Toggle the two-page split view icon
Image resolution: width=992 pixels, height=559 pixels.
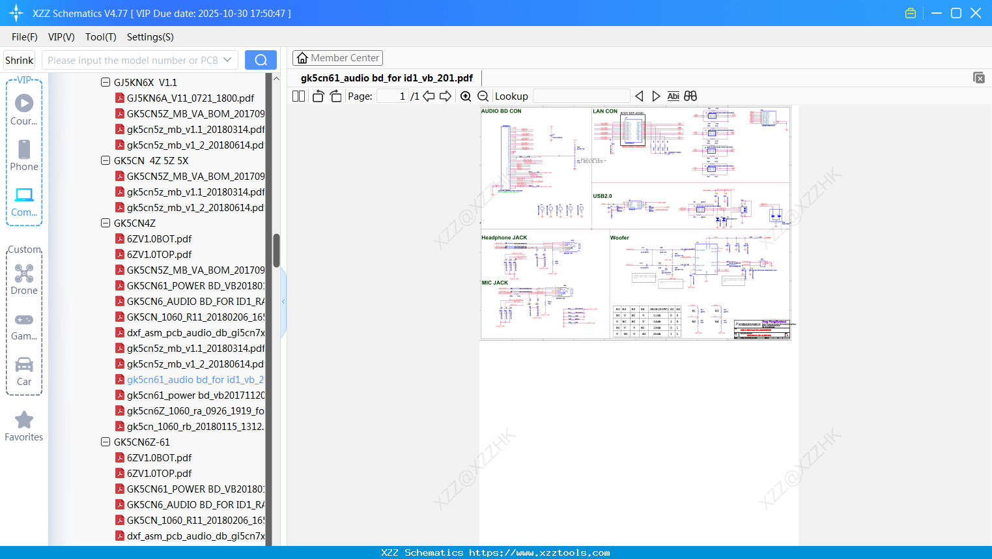(x=298, y=96)
